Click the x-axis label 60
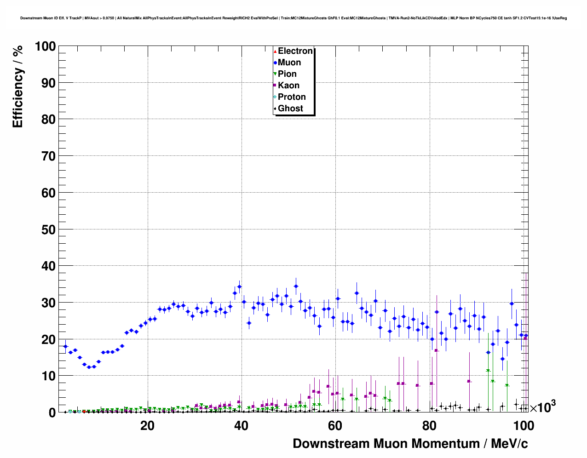 (x=335, y=425)
